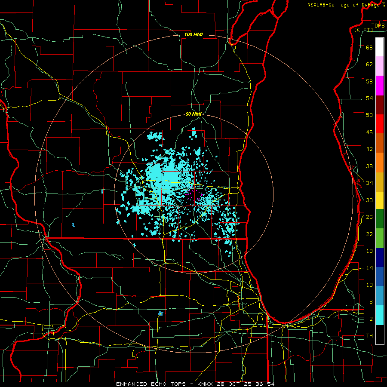The width and height of the screenshot is (387, 387).
Task: Select the dark green legend band
Action: tap(380, 219)
